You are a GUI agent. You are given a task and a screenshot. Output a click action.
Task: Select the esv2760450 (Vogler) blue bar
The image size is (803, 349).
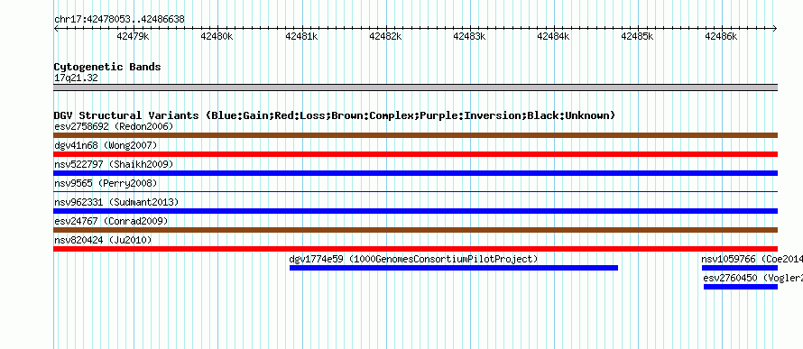click(x=741, y=287)
